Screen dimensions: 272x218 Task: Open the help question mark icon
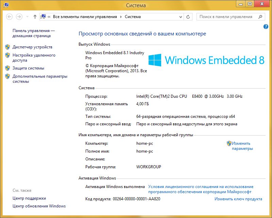[x=266, y=27]
